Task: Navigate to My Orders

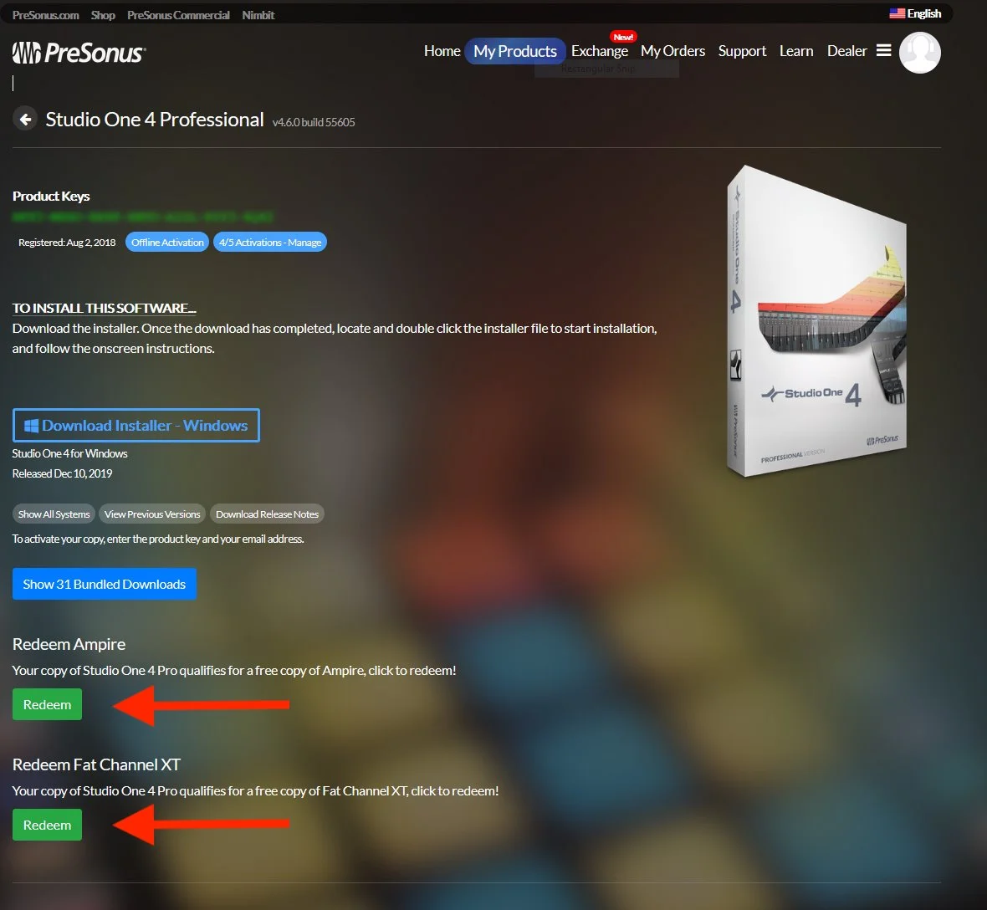Action: tap(672, 51)
